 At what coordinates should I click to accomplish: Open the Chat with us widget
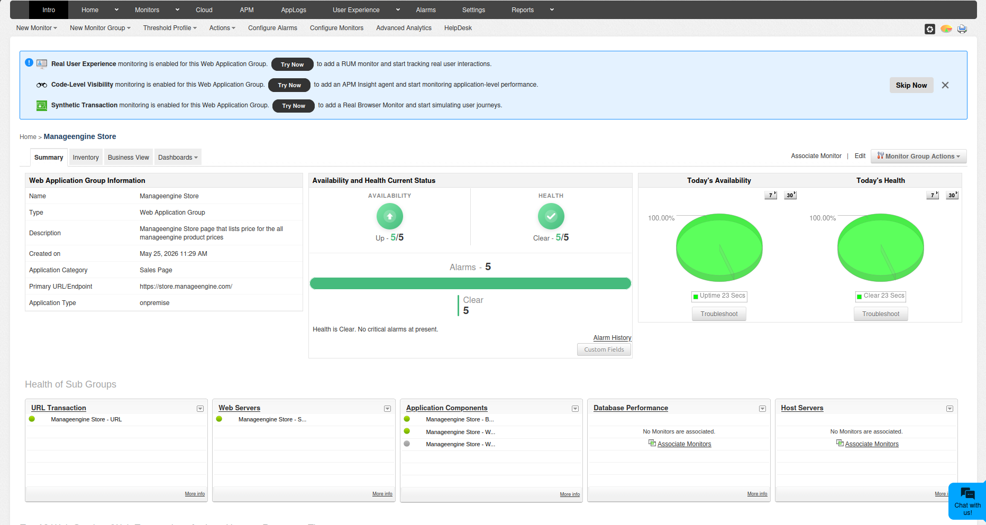[967, 501]
